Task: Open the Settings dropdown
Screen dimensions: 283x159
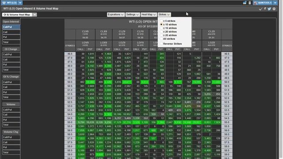Action: (132, 15)
